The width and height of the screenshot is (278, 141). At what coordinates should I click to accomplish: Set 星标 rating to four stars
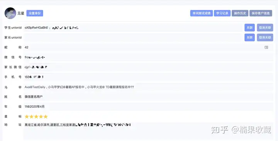coord(41,117)
